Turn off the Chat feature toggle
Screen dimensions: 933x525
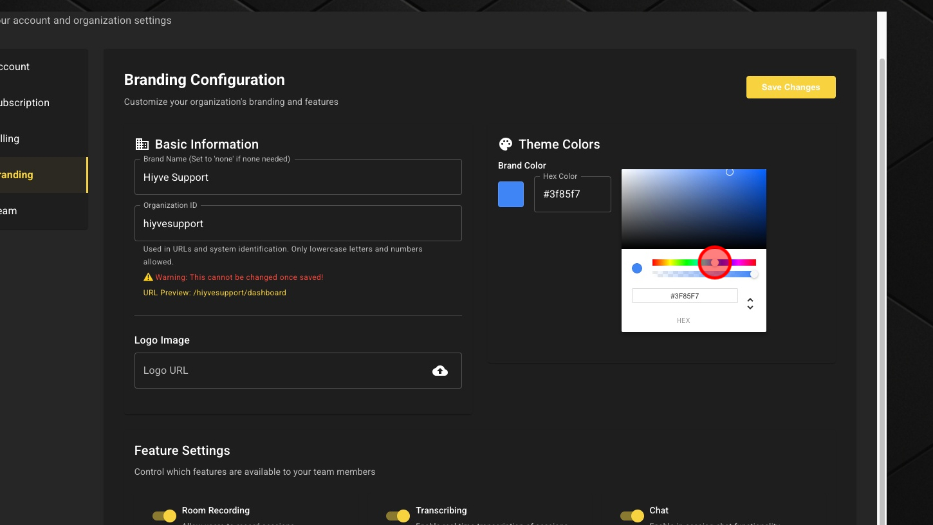click(x=632, y=516)
